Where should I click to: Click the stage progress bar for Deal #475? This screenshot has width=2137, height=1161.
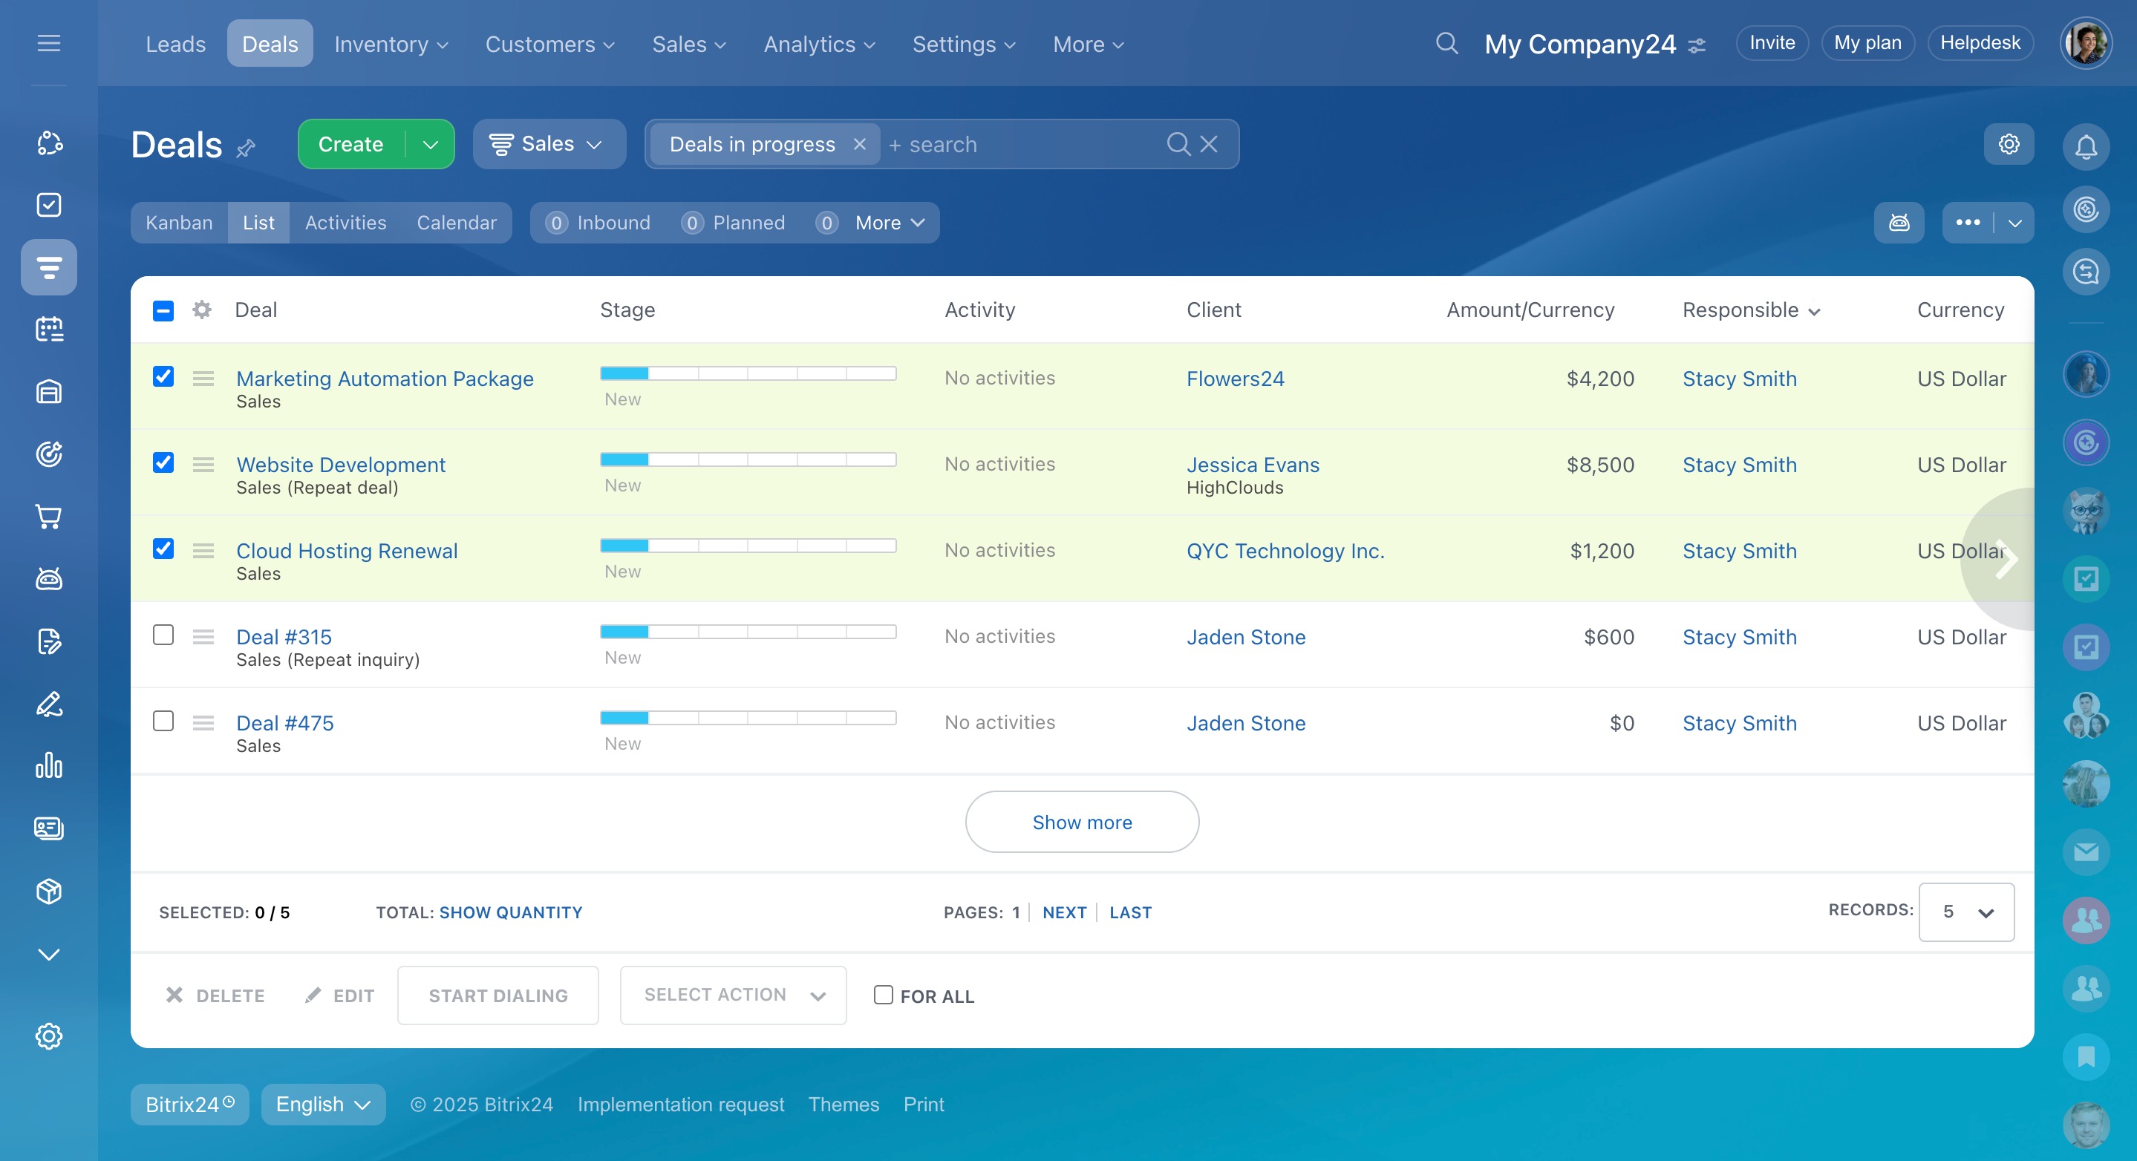pos(748,718)
